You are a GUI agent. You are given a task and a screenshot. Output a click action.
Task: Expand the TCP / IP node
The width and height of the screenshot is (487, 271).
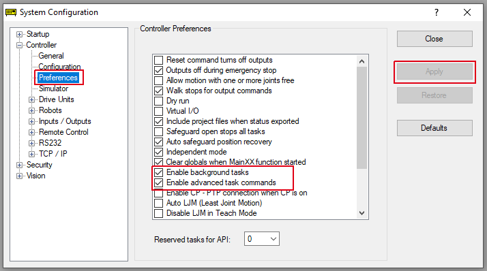pyautogui.click(x=31, y=154)
